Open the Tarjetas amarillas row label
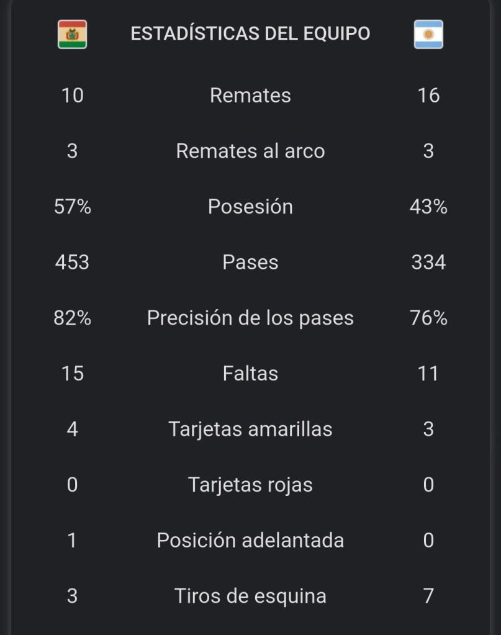Screen dimensions: 501x635 pos(250,429)
